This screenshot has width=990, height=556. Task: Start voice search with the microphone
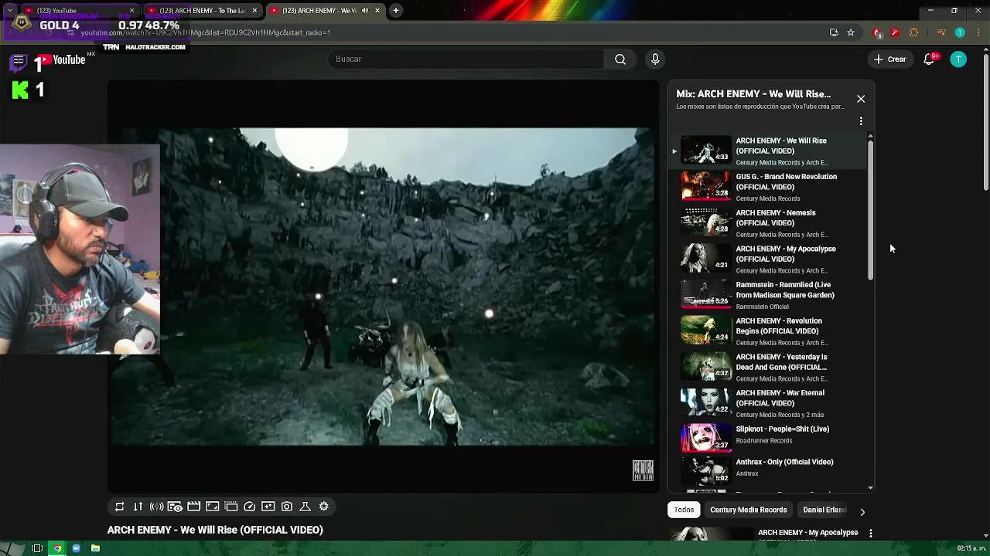655,59
